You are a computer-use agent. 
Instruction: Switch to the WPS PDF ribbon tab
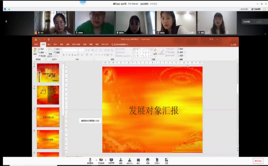coord(105,44)
